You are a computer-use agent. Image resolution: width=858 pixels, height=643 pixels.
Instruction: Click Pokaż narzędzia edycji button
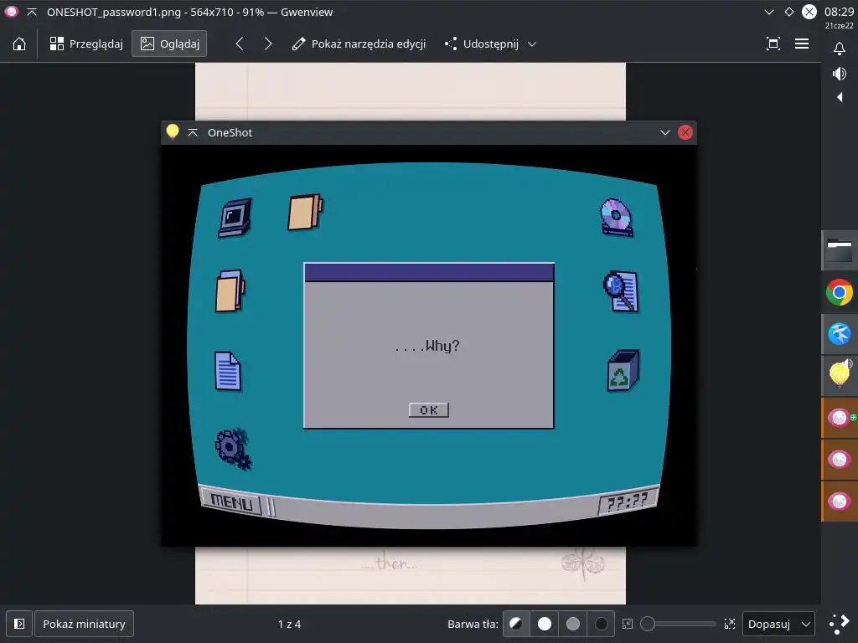359,44
